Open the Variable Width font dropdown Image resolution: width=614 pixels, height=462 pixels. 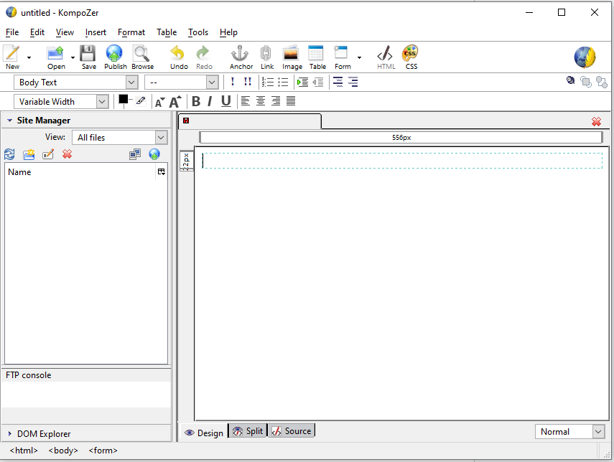pyautogui.click(x=62, y=102)
